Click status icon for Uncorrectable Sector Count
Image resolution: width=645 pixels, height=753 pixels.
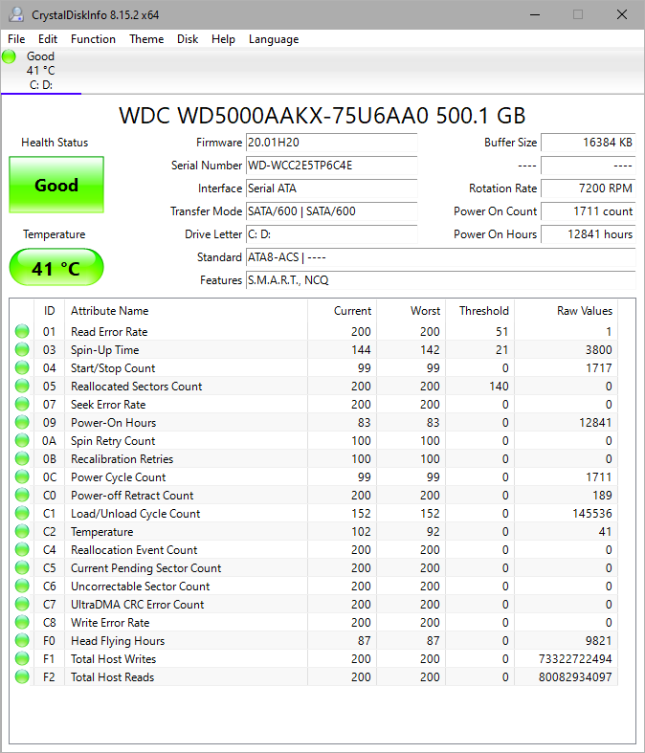coord(22,586)
